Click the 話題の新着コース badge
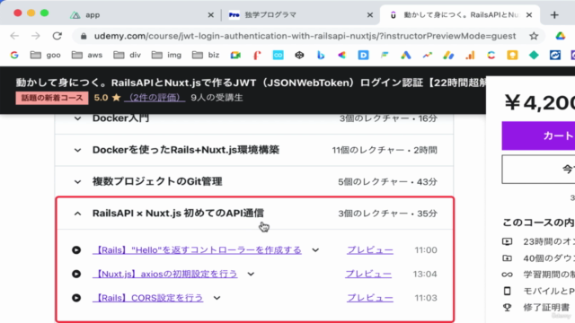This screenshot has height=323, width=575. click(52, 98)
